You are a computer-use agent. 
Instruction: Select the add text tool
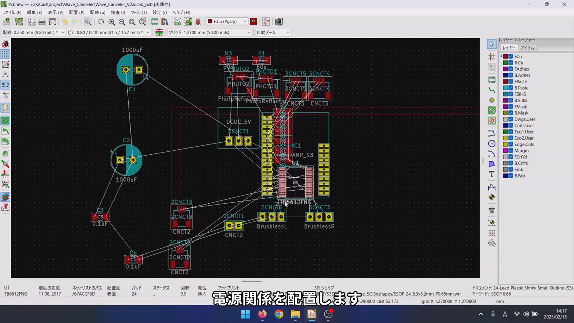point(491,174)
